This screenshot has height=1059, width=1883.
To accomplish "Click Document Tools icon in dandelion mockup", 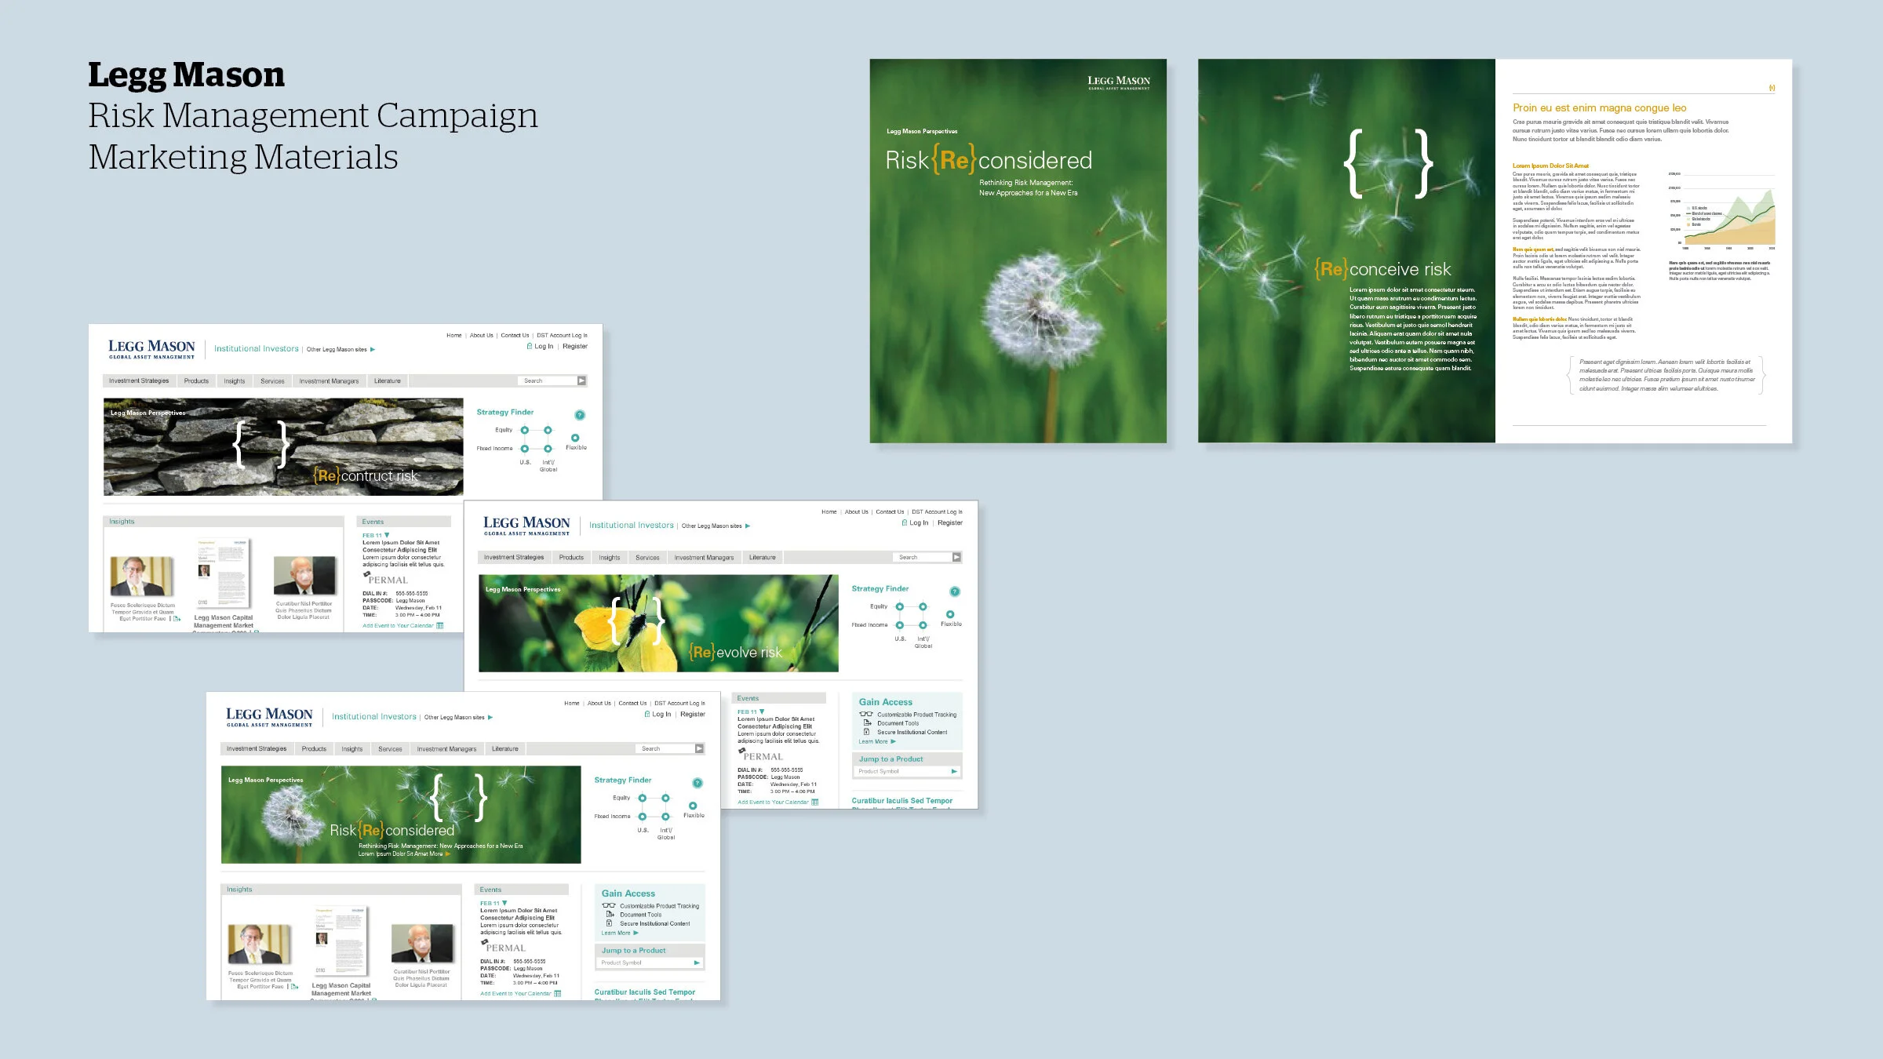I will [x=610, y=915].
